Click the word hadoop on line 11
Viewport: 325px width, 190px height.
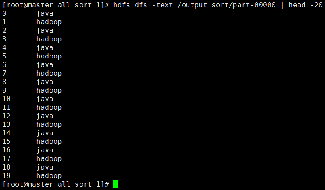coord(49,108)
